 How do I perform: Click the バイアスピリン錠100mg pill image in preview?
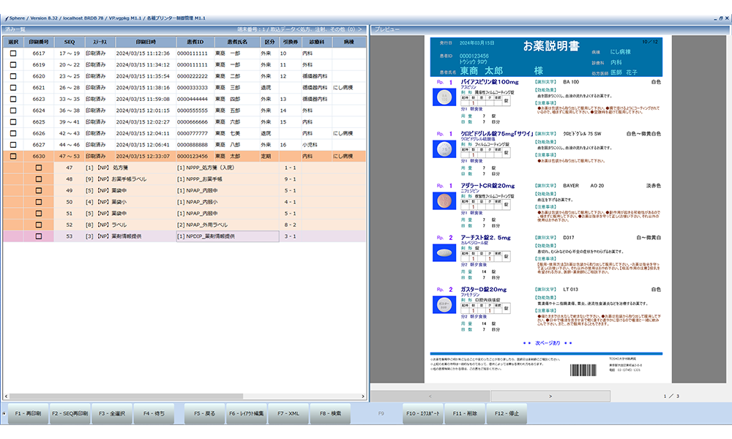point(444,97)
